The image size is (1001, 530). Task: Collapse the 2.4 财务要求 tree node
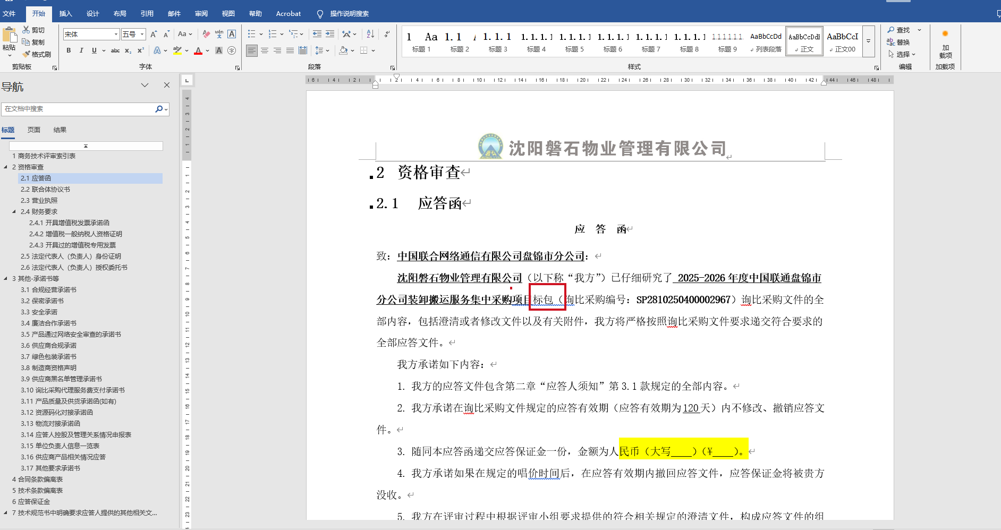click(x=14, y=212)
